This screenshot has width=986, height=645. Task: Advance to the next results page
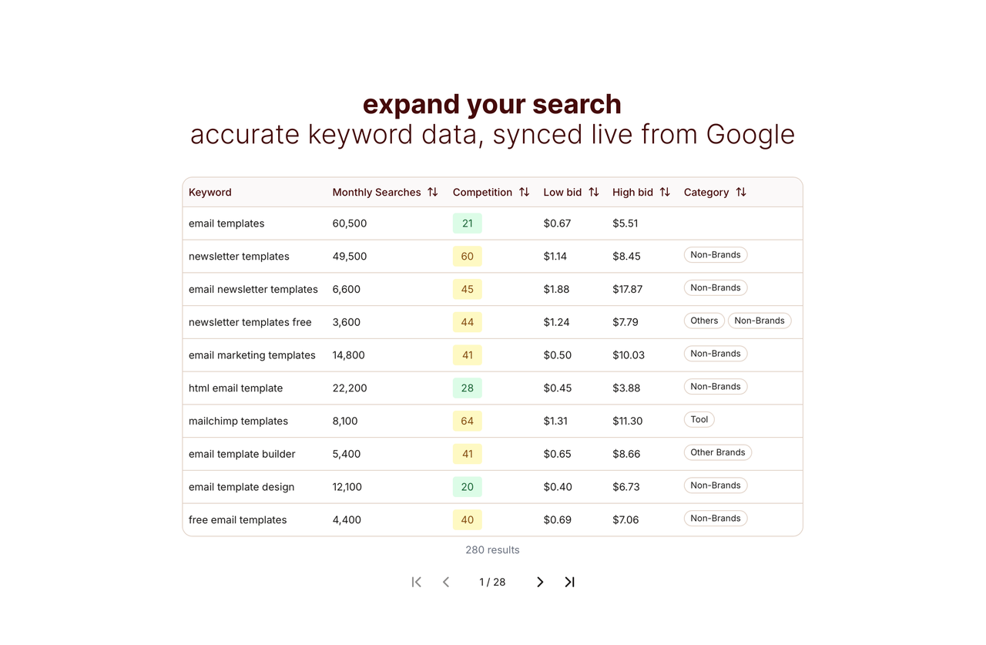(x=539, y=582)
